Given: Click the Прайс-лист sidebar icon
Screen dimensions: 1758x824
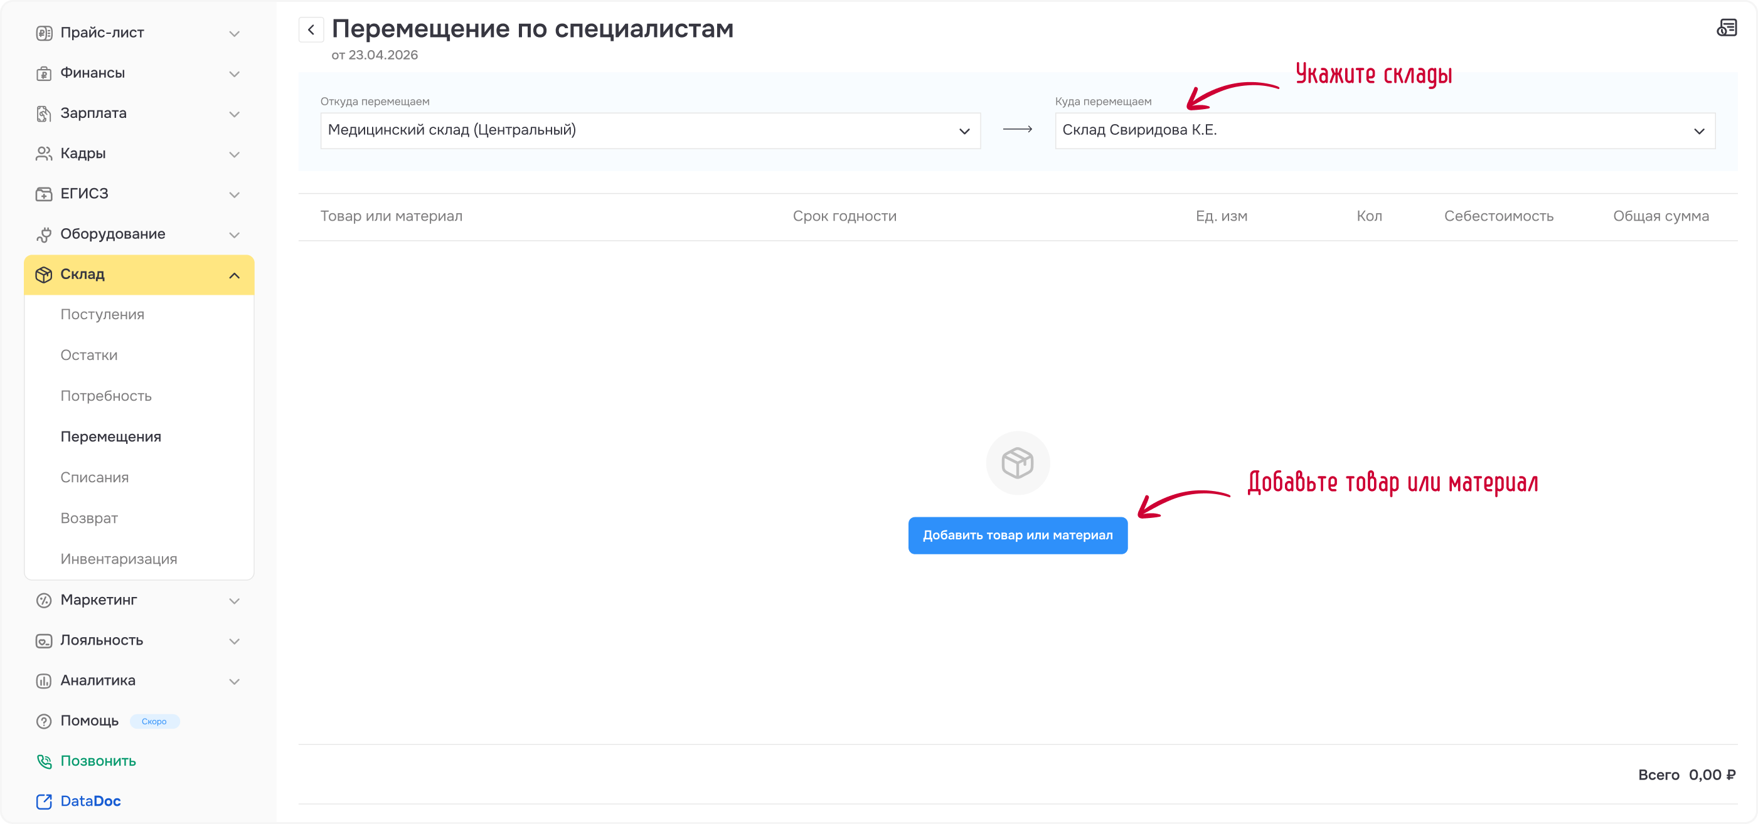Looking at the screenshot, I should 44,33.
